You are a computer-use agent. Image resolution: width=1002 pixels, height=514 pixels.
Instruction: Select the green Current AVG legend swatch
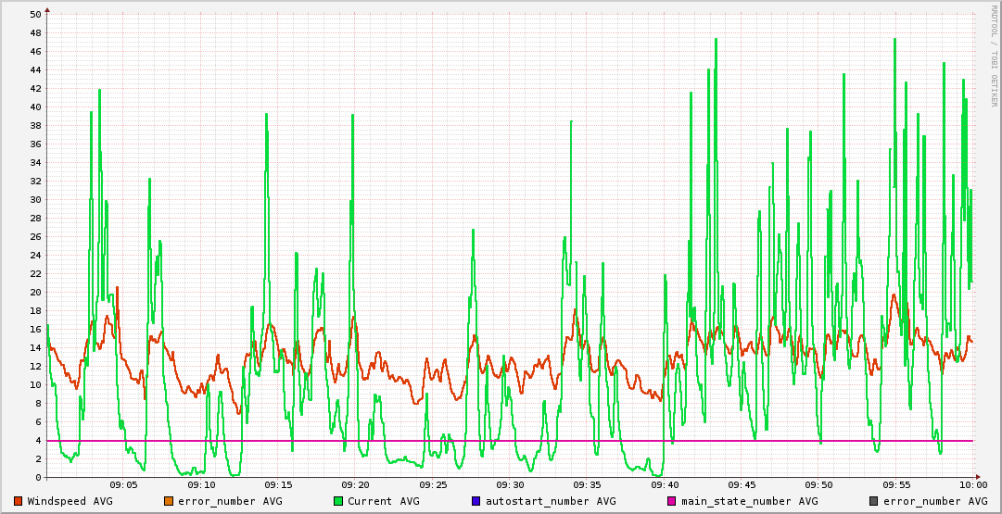point(337,501)
